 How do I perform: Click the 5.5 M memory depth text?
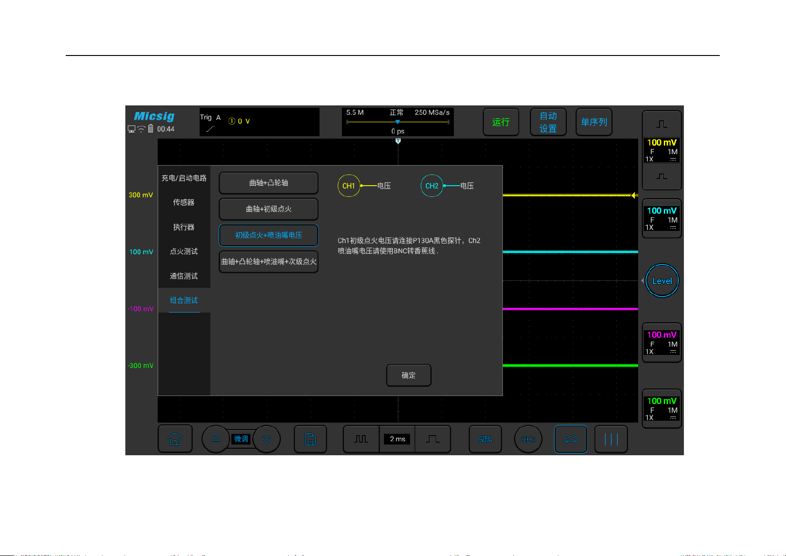(355, 112)
